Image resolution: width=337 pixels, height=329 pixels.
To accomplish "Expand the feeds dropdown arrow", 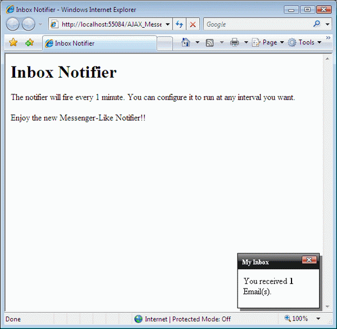I will point(222,42).
